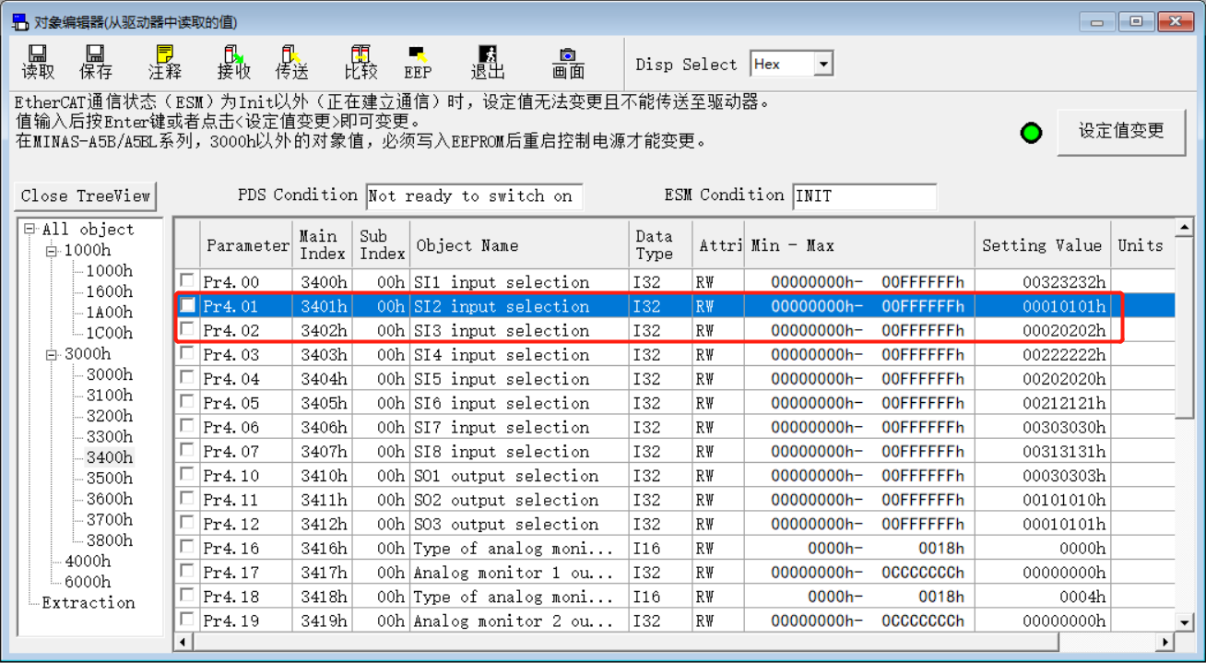1206x663 pixels.
Task: Collapse the 1000h group in tree
Action: 53,250
